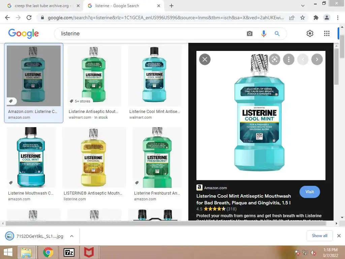Open the Chrome three-dot menu
The image size is (345, 259).
(x=338, y=18)
